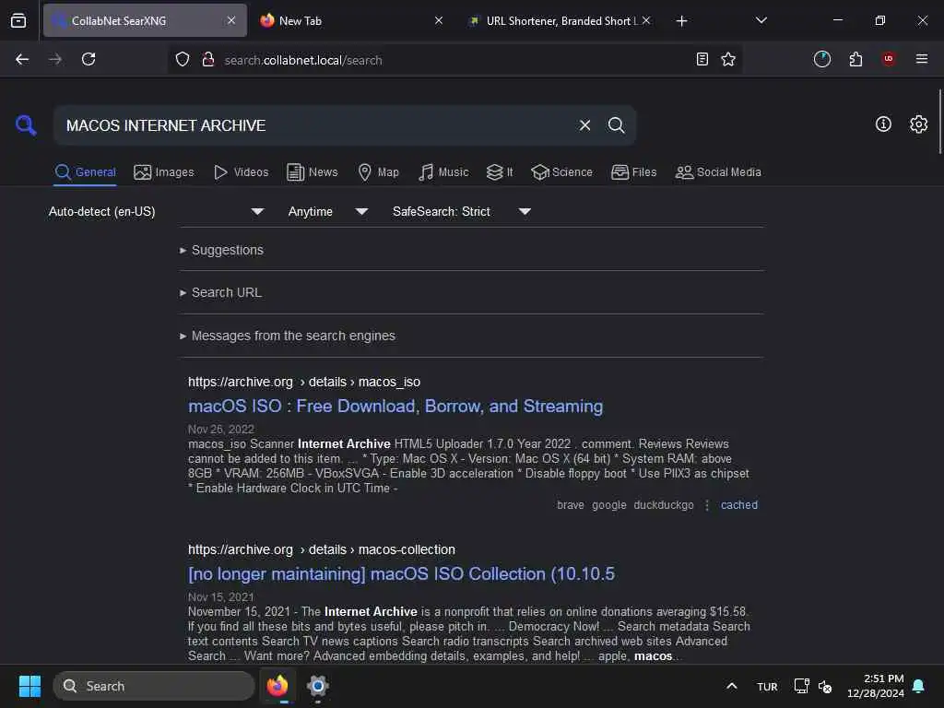This screenshot has height=708, width=944.
Task: Switch to the Map category tab
Action: coord(378,172)
